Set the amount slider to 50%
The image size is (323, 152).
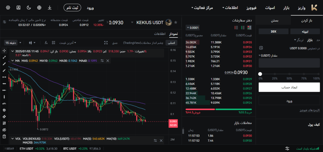[289, 74]
